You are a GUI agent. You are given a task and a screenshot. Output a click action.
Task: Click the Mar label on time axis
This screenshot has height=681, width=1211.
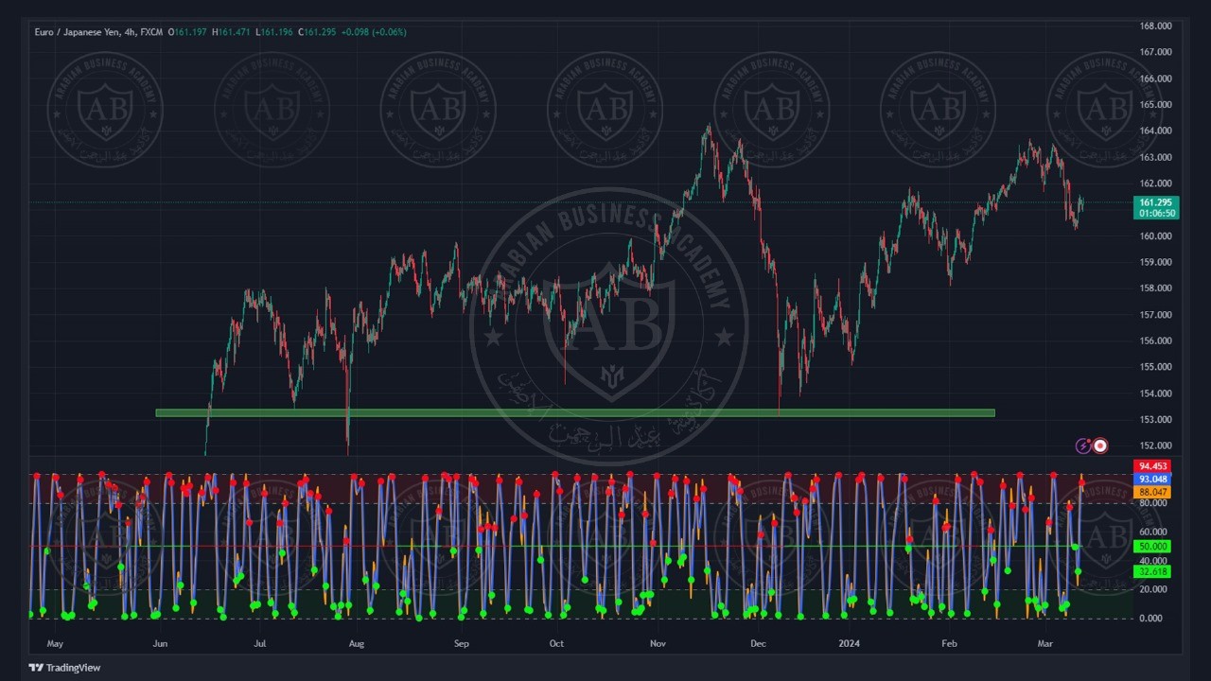tap(1045, 644)
